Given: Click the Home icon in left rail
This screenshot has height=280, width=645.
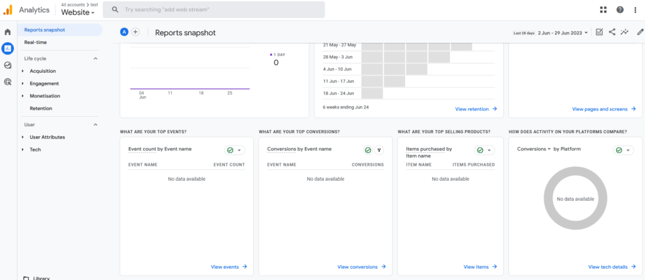Looking at the screenshot, I should click(x=8, y=31).
